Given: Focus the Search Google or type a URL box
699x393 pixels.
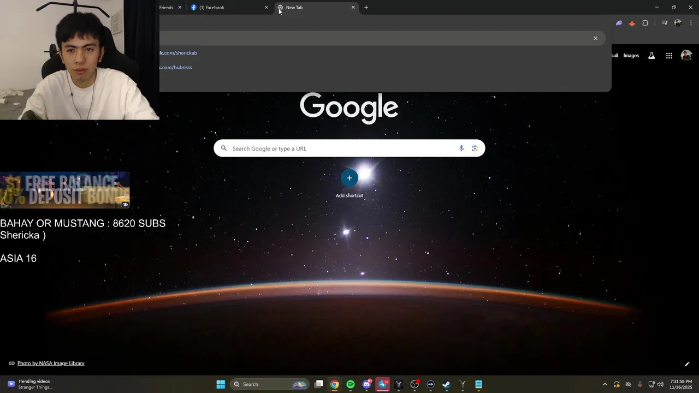Looking at the screenshot, I should pyautogui.click(x=349, y=148).
